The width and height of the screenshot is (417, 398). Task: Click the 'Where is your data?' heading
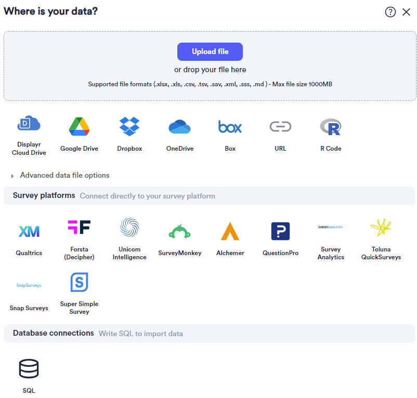coord(50,11)
